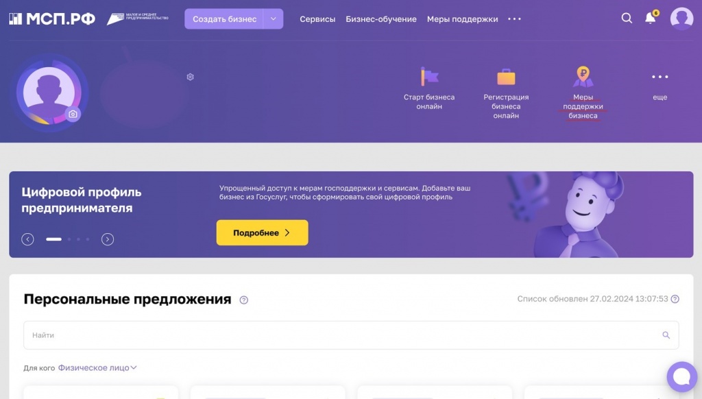Open the Бизнес-обучение menu item
The height and width of the screenshot is (399, 702).
(381, 19)
